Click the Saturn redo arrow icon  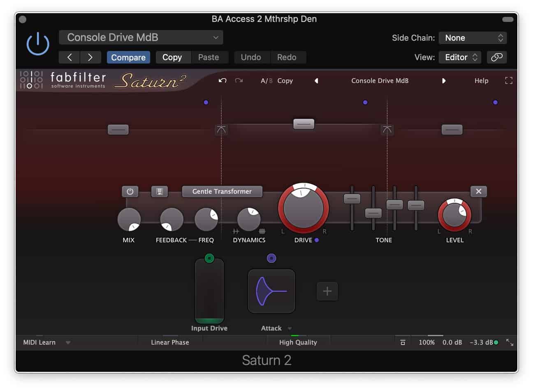click(x=239, y=80)
